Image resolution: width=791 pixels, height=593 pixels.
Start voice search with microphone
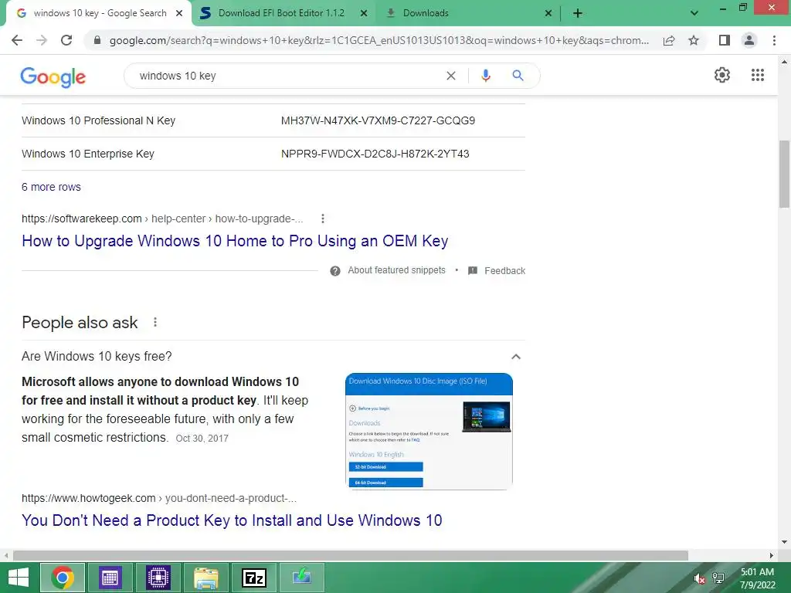(485, 76)
